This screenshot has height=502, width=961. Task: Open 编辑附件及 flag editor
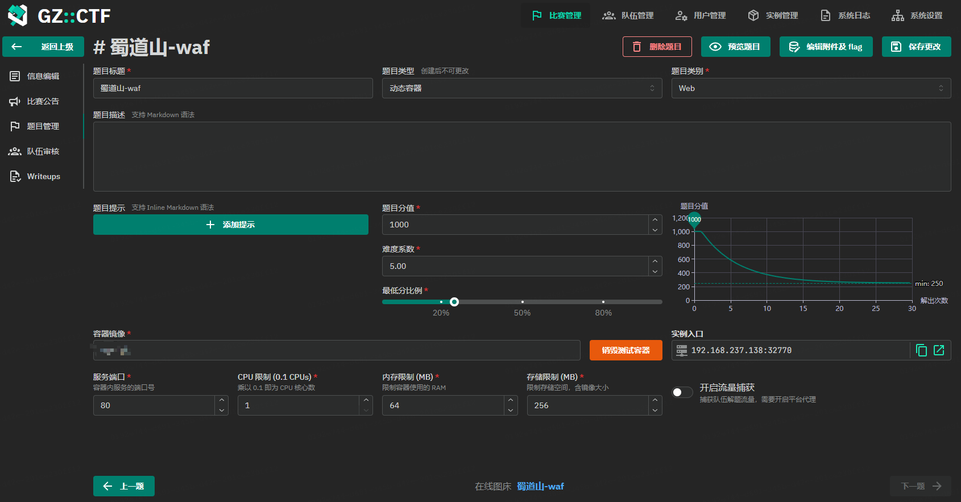[x=826, y=47]
